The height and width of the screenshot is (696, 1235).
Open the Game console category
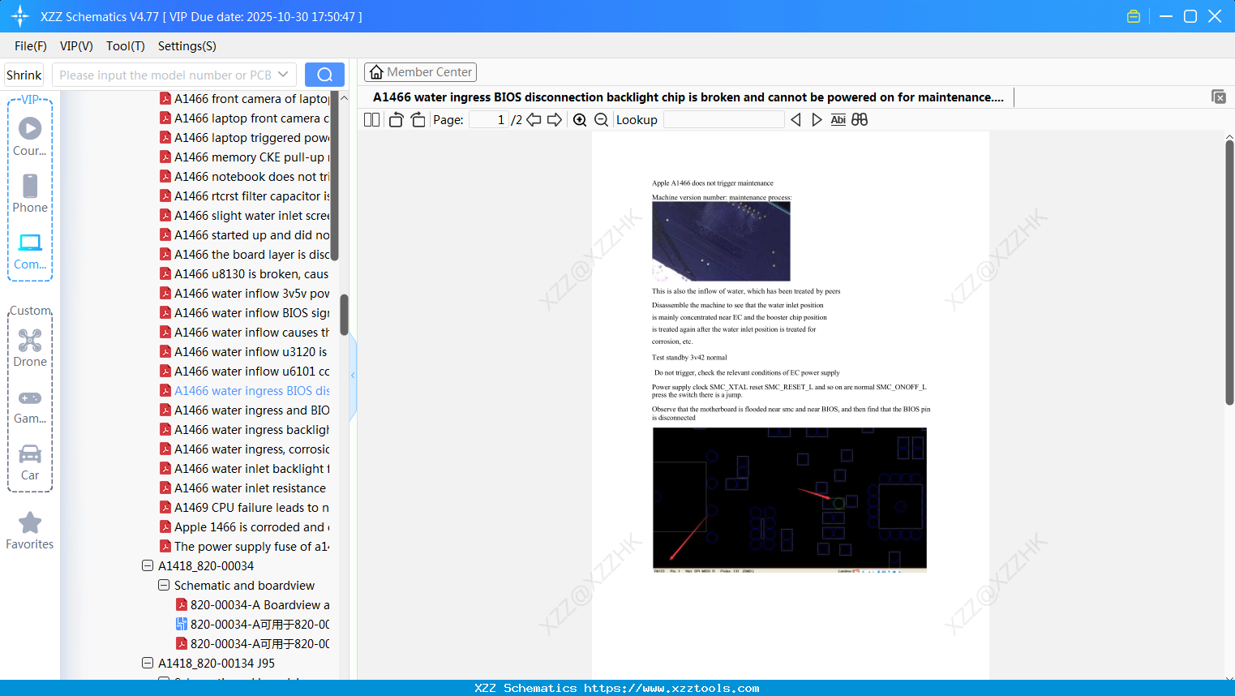coord(30,406)
